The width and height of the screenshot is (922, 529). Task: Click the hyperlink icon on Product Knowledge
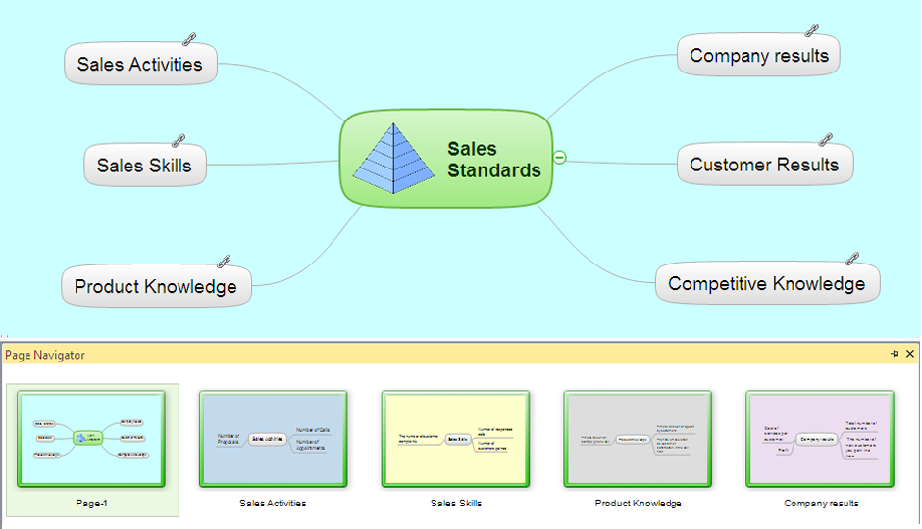tap(224, 262)
